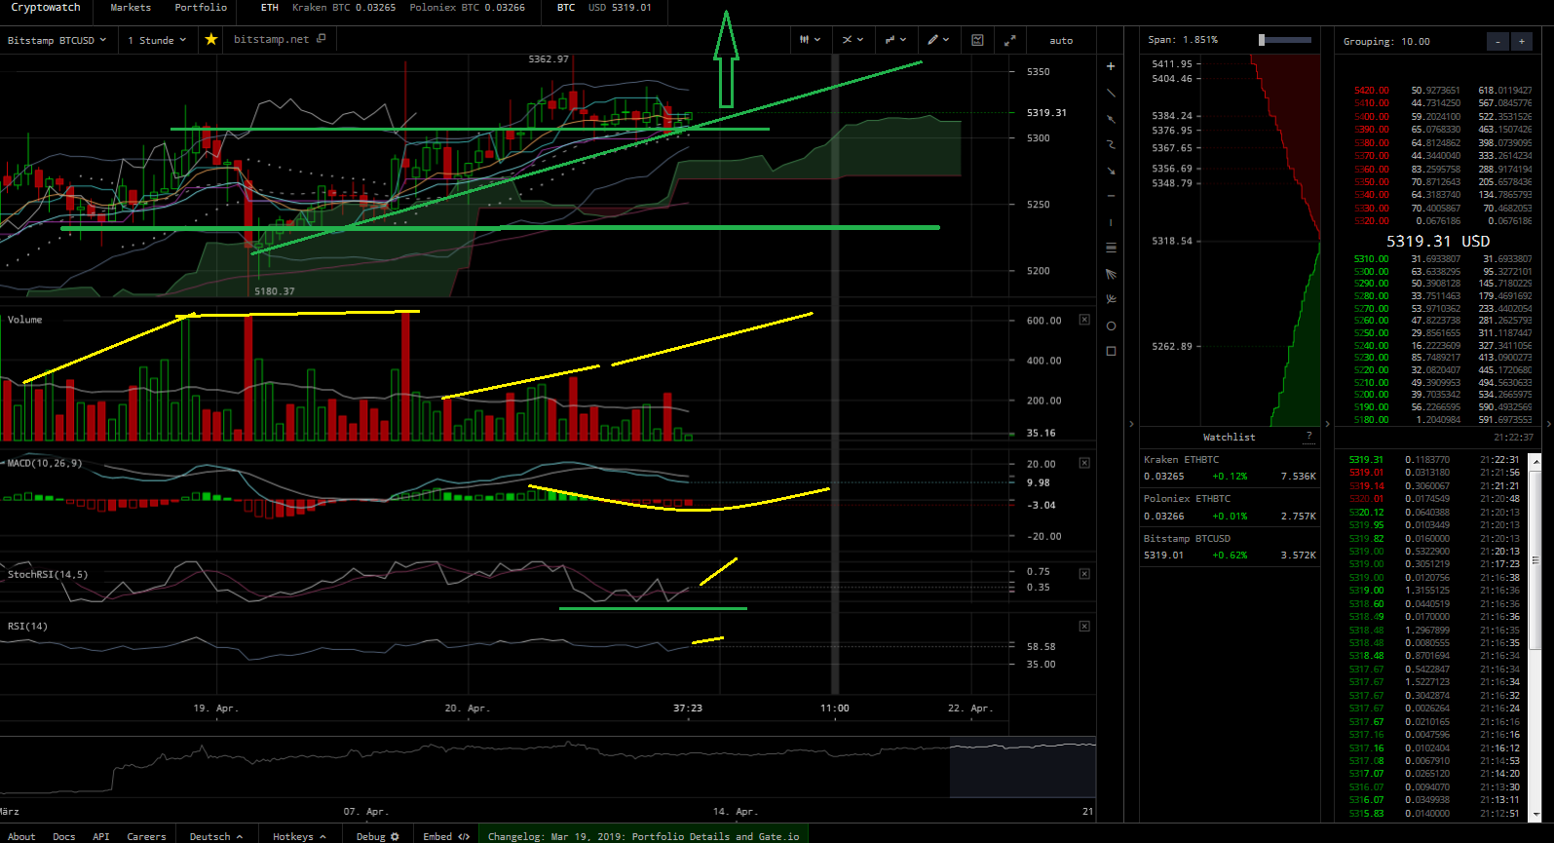Open the Changelog Mar 19, 2019 announcement

[x=643, y=836]
